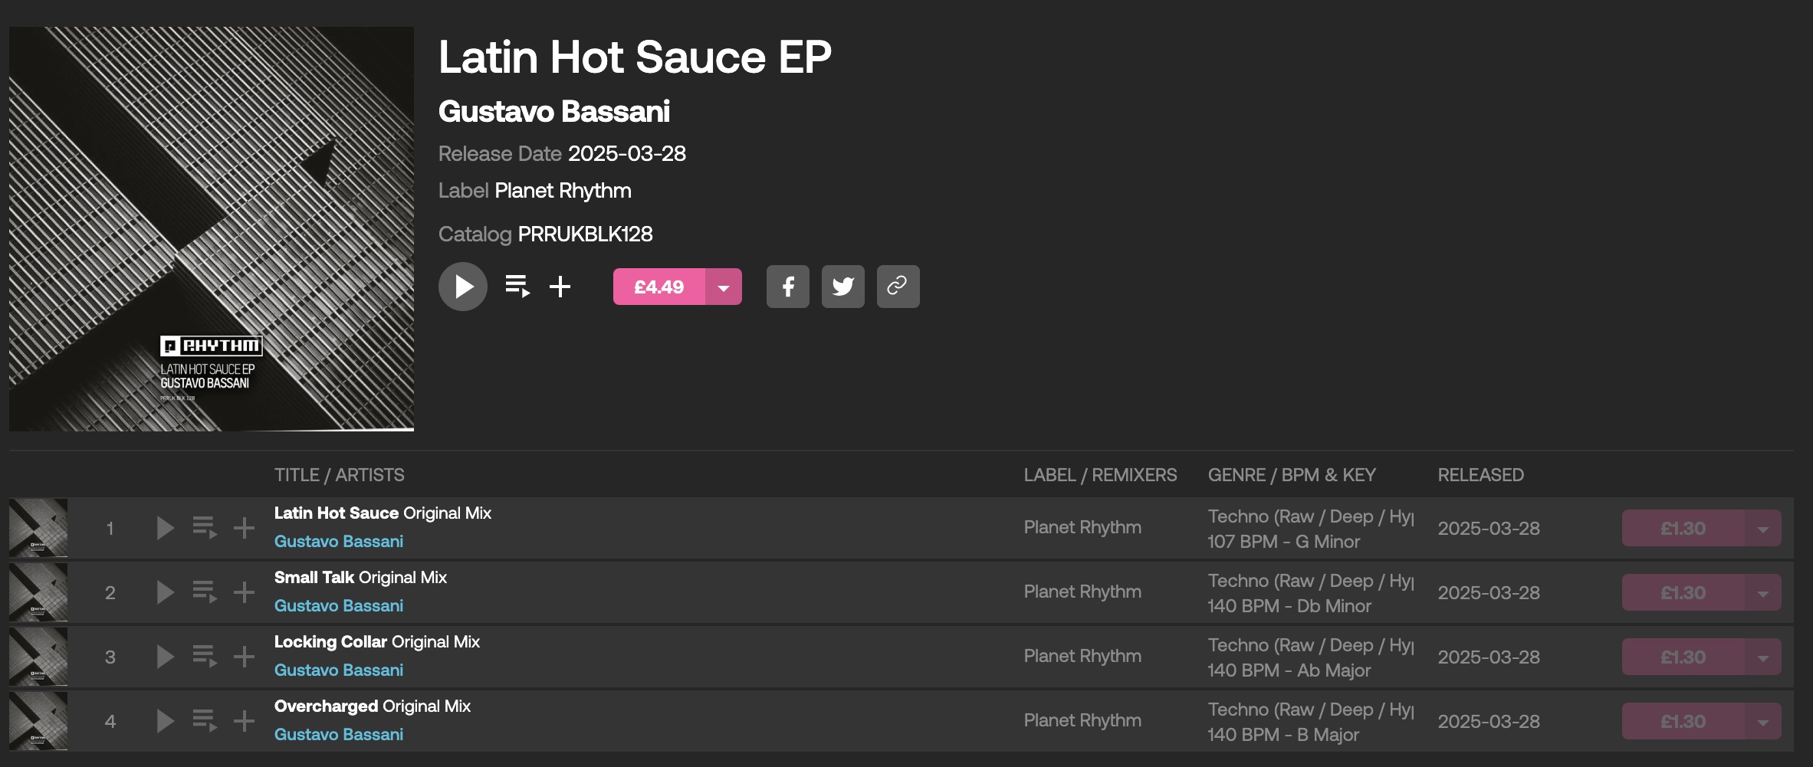Click the Gustavo Bassani artist heading

pyautogui.click(x=554, y=112)
